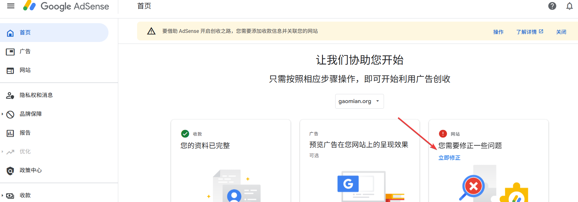Viewport: 578px width, 202px height.
Task: Click the shield icon beside 政策中心
Action: pyautogui.click(x=10, y=171)
